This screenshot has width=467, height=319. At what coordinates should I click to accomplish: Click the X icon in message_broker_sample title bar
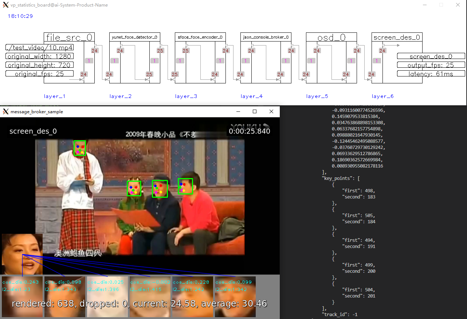coord(5,111)
